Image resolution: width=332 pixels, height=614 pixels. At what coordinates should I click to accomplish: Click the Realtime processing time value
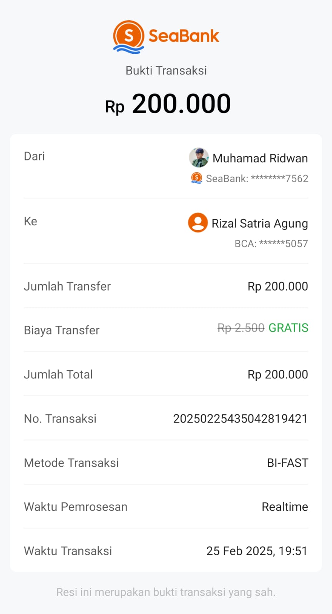(x=285, y=507)
